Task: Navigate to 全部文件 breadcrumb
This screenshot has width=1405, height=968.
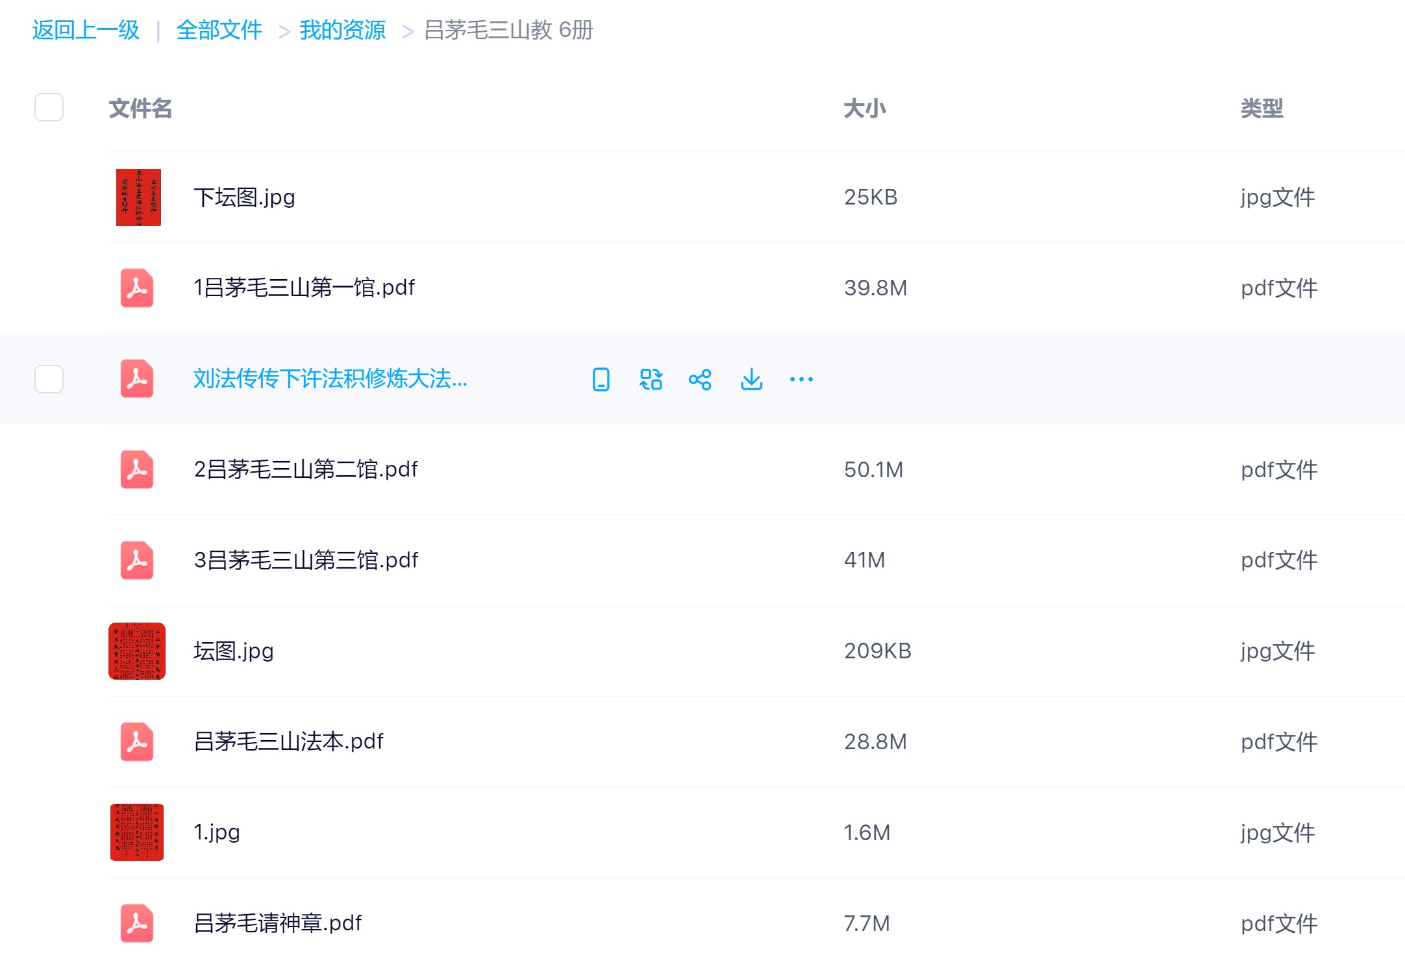Action: pos(219,30)
